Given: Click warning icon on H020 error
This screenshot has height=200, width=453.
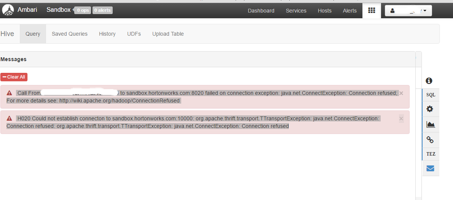Looking at the screenshot, I should click(9, 119).
